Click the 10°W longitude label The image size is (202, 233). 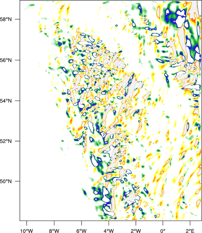click(x=27, y=231)
